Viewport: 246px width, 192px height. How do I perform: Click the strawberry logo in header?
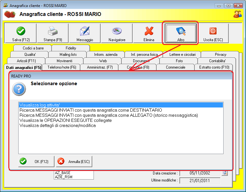10,14
